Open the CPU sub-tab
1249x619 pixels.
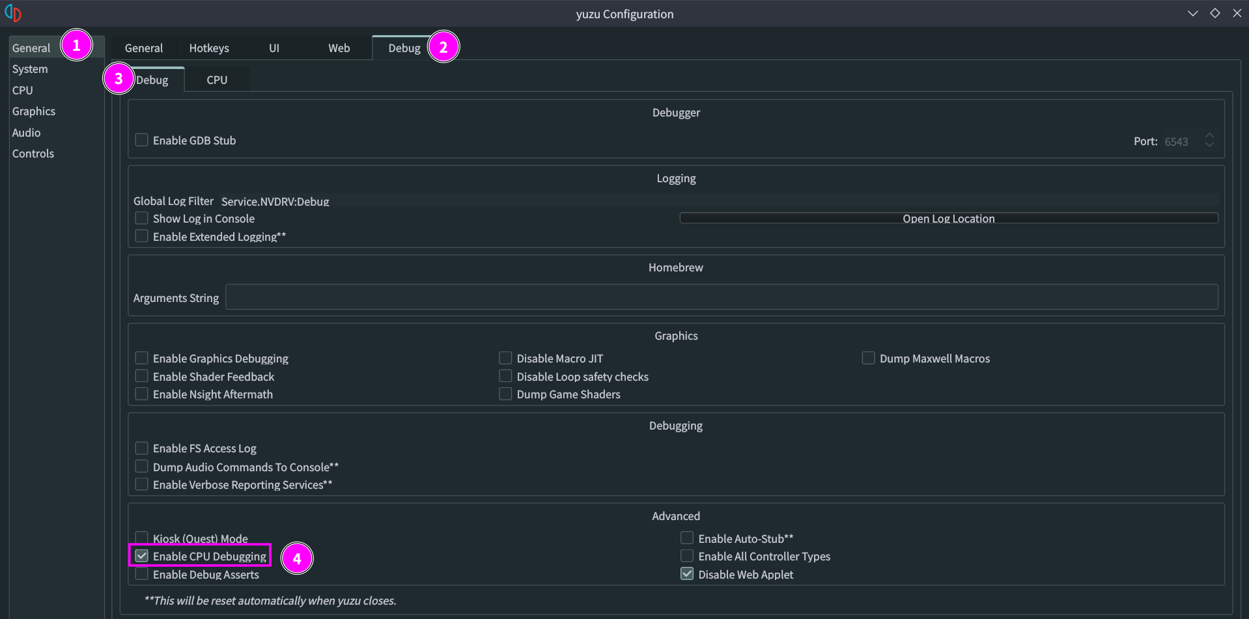217,80
